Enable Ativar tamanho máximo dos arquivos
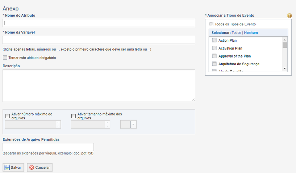Screen dimensions: 296x173 [74, 116]
